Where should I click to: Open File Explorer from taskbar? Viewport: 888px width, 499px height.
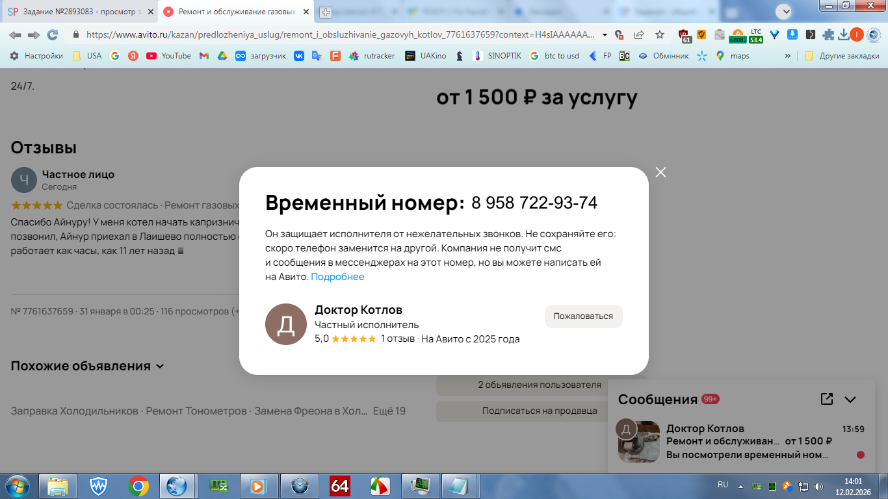pyautogui.click(x=58, y=485)
